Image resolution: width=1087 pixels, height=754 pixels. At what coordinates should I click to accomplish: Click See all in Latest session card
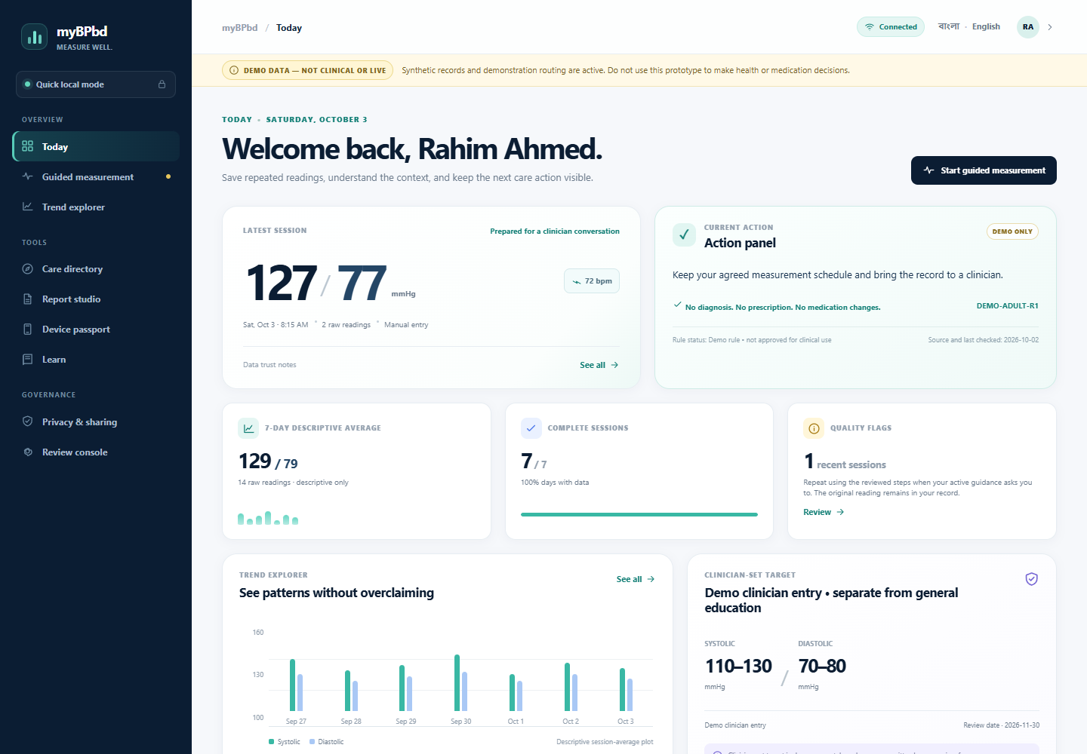tap(599, 365)
